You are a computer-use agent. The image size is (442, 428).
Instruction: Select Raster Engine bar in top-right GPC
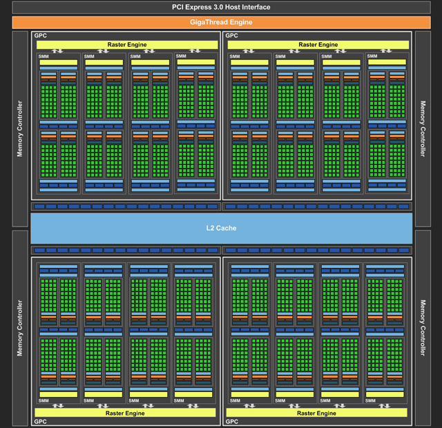pyautogui.click(x=318, y=44)
